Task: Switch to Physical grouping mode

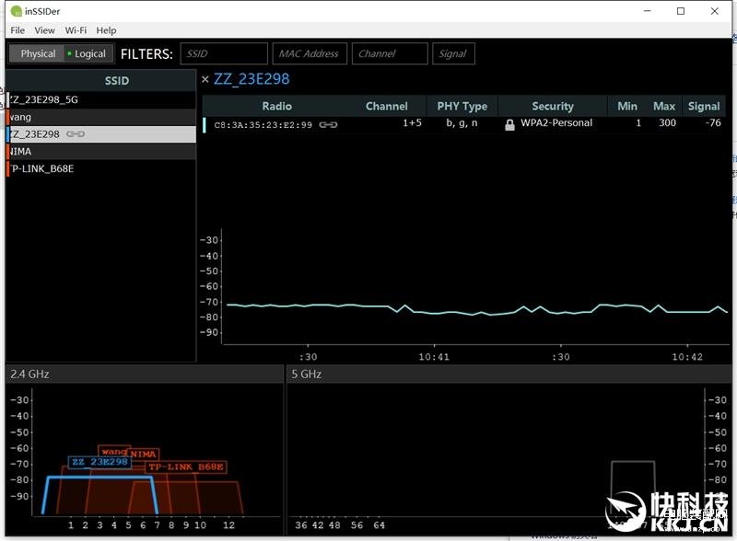Action: point(37,53)
